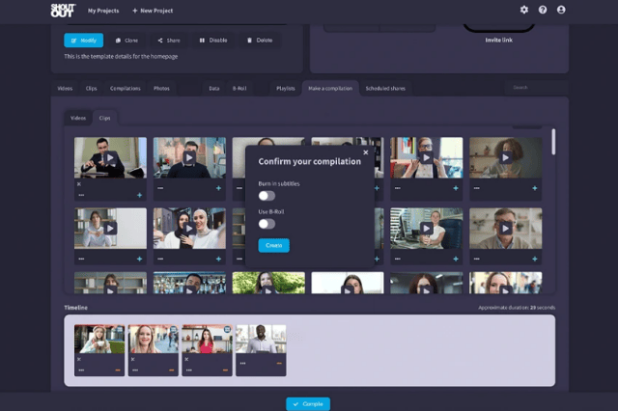Open the three-dot menu on the first timeline clip
Screen dimensions: 618x411
[x=81, y=370]
